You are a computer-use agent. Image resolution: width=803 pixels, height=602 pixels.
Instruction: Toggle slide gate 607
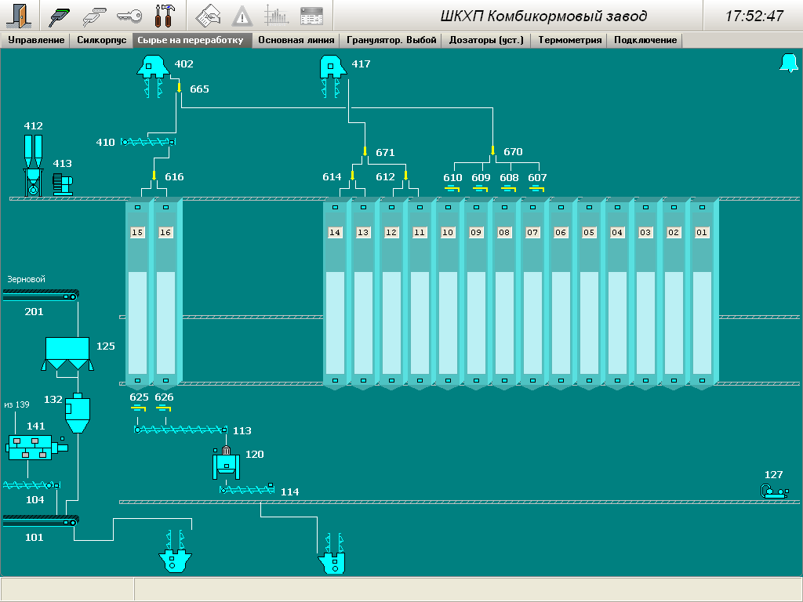coord(537,188)
